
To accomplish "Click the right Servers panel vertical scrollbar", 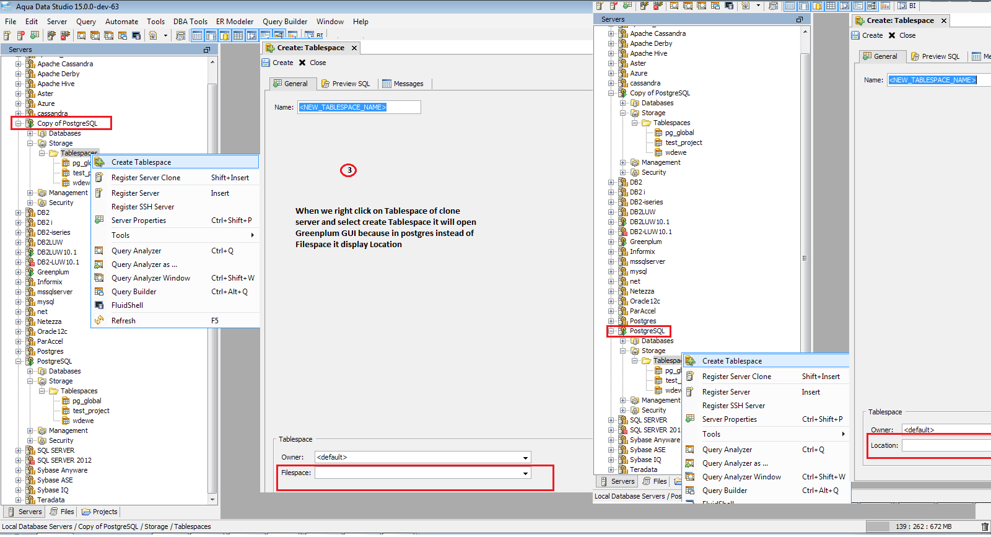I will point(805,251).
